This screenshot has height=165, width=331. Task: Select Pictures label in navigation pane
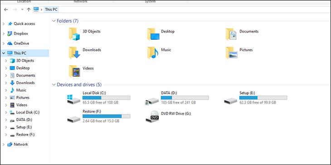[x=23, y=98]
